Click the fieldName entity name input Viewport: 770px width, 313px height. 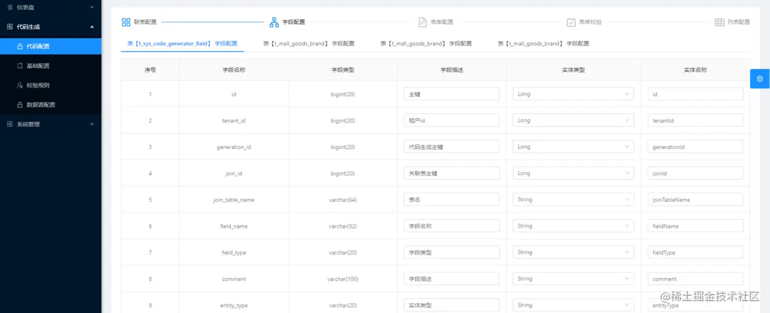click(695, 226)
